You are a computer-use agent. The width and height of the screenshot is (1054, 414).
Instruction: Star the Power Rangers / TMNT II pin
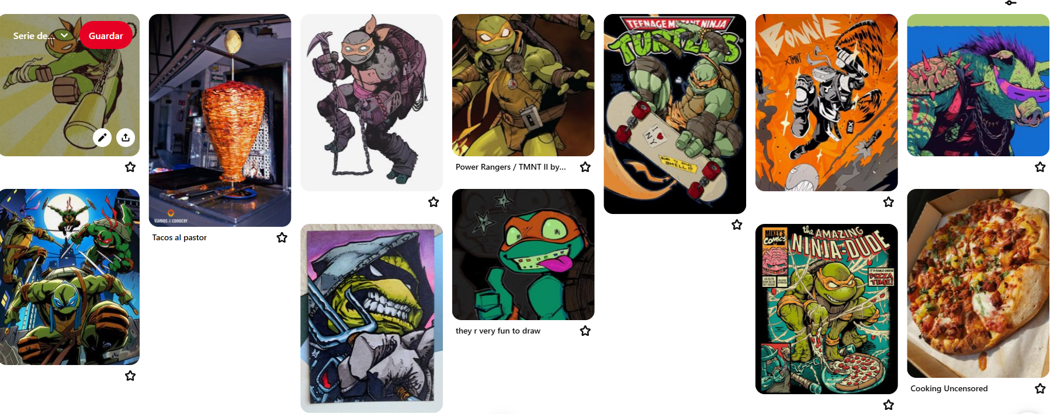click(585, 167)
